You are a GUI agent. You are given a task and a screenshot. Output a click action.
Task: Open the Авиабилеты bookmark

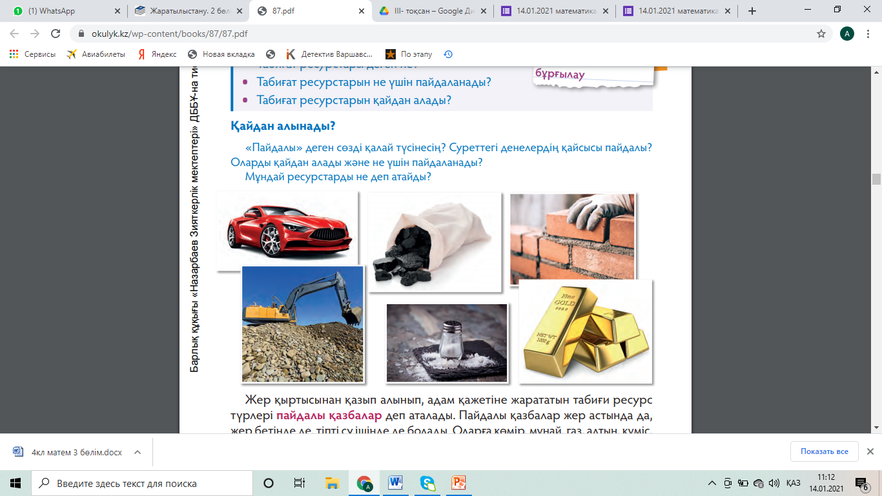pyautogui.click(x=96, y=54)
